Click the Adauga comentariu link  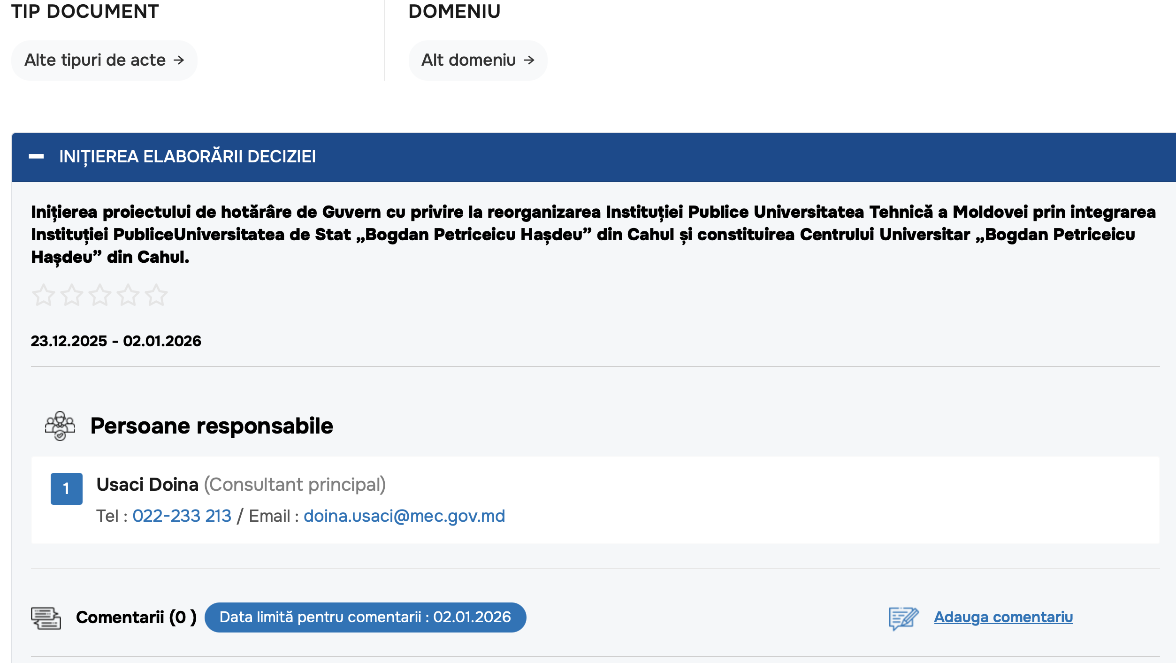coord(1003,617)
